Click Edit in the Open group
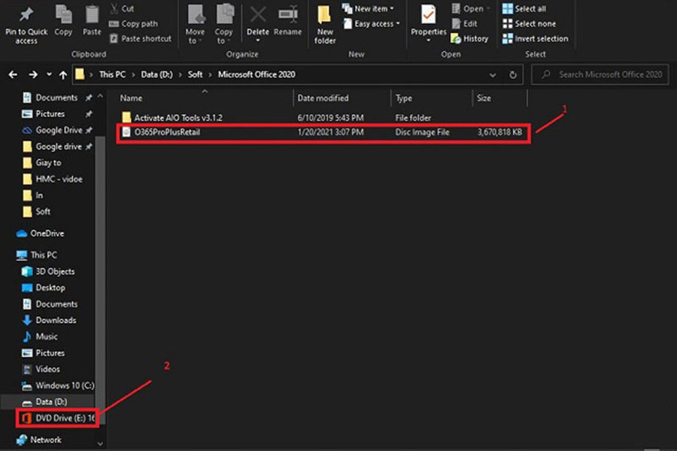Viewport: 677px width, 451px height. (464, 24)
